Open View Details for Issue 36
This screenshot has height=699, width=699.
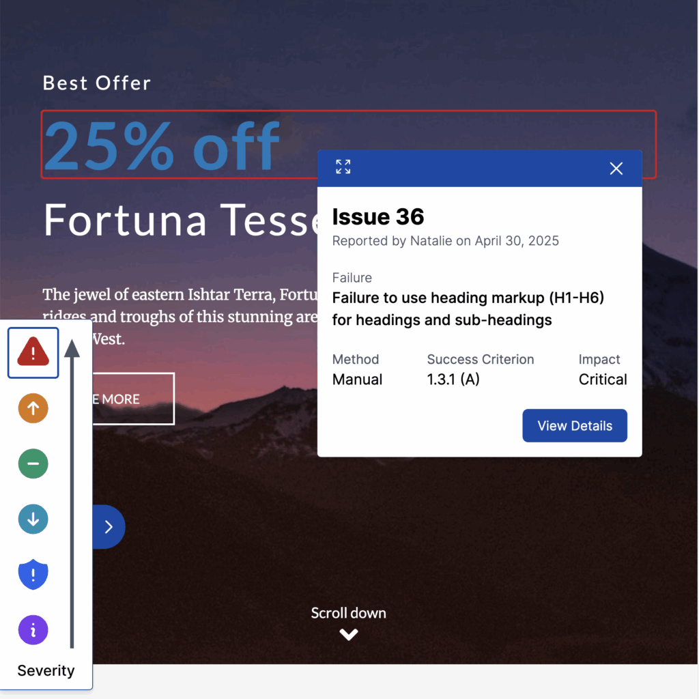coord(575,425)
